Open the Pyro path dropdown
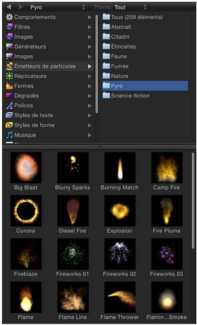 [x=57, y=7]
